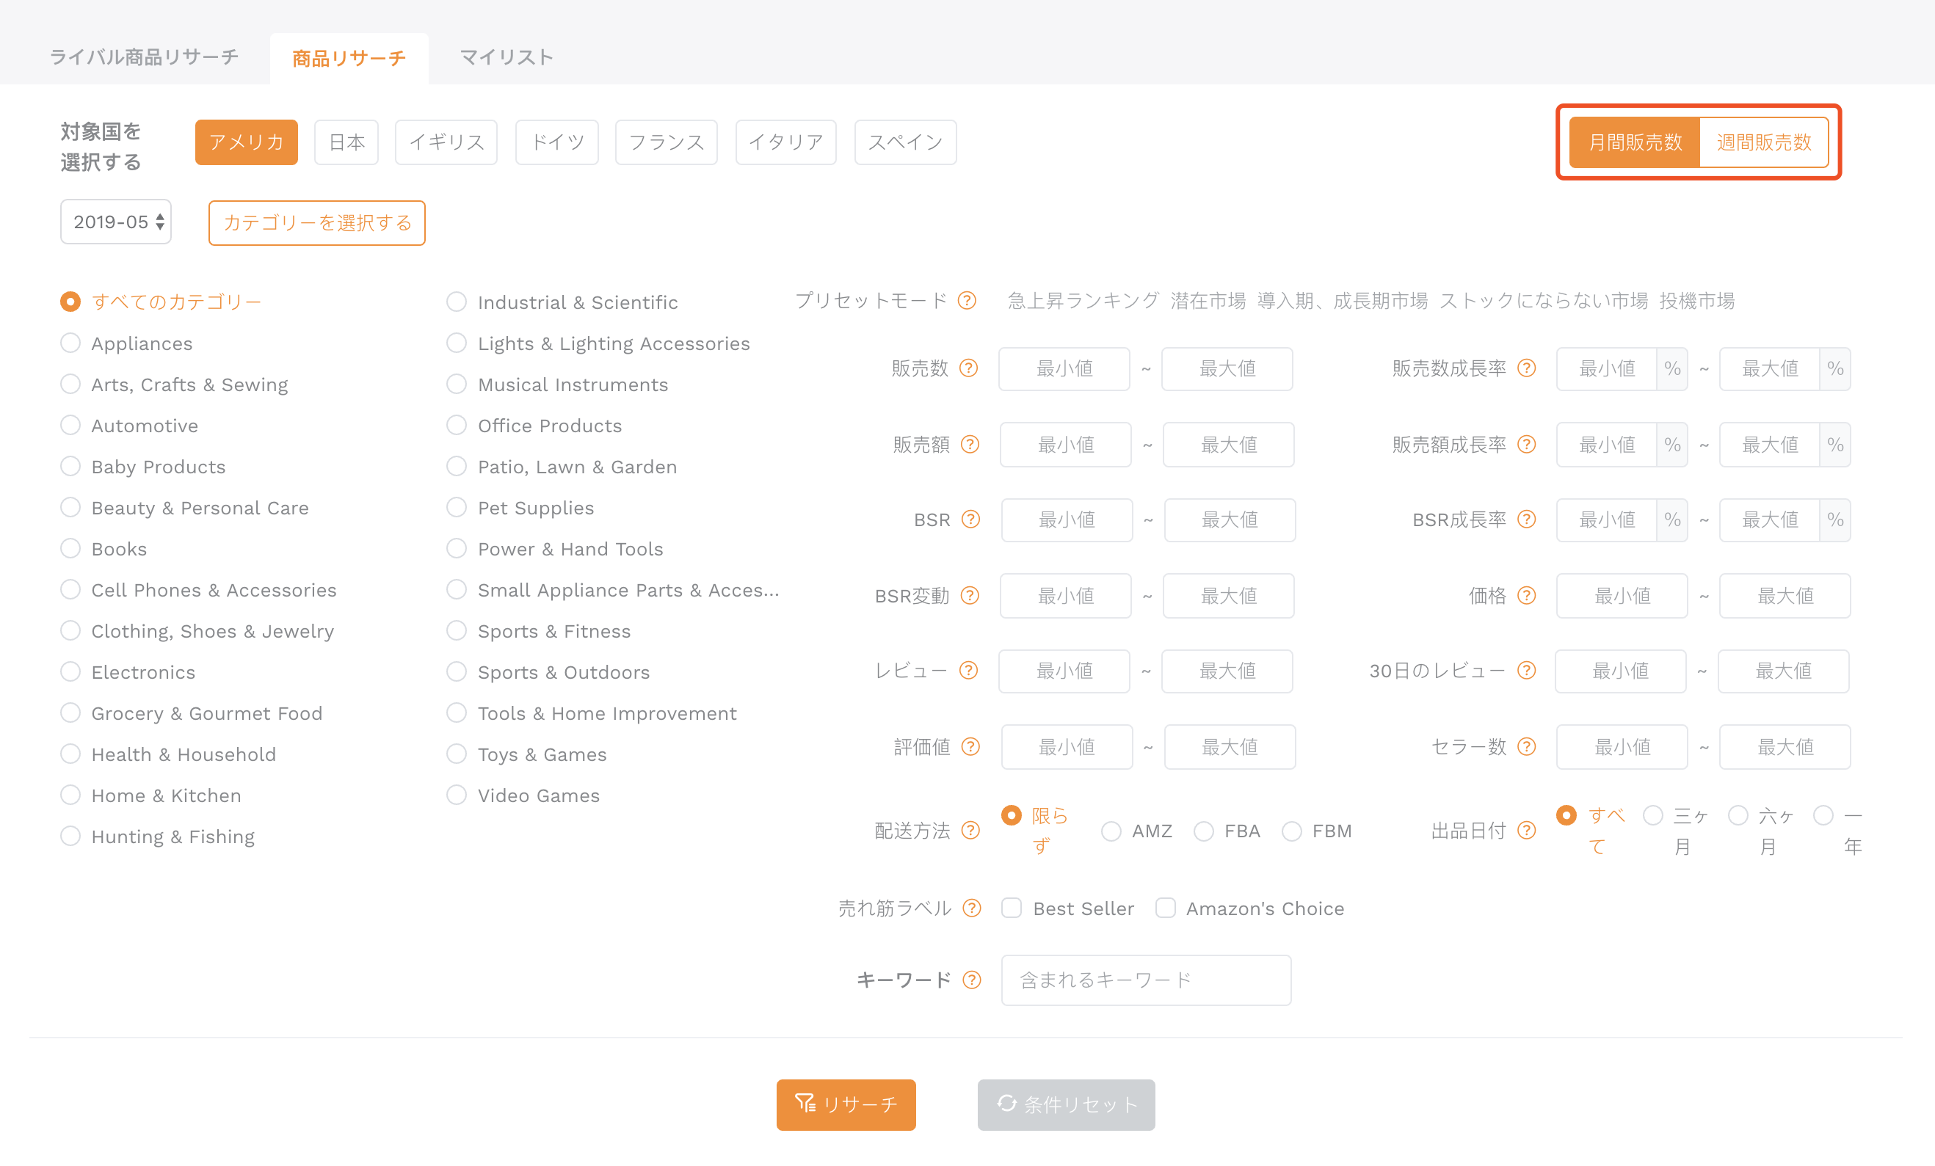The width and height of the screenshot is (1935, 1166).
Task: Select the Pet Supplies category
Action: coord(457,508)
